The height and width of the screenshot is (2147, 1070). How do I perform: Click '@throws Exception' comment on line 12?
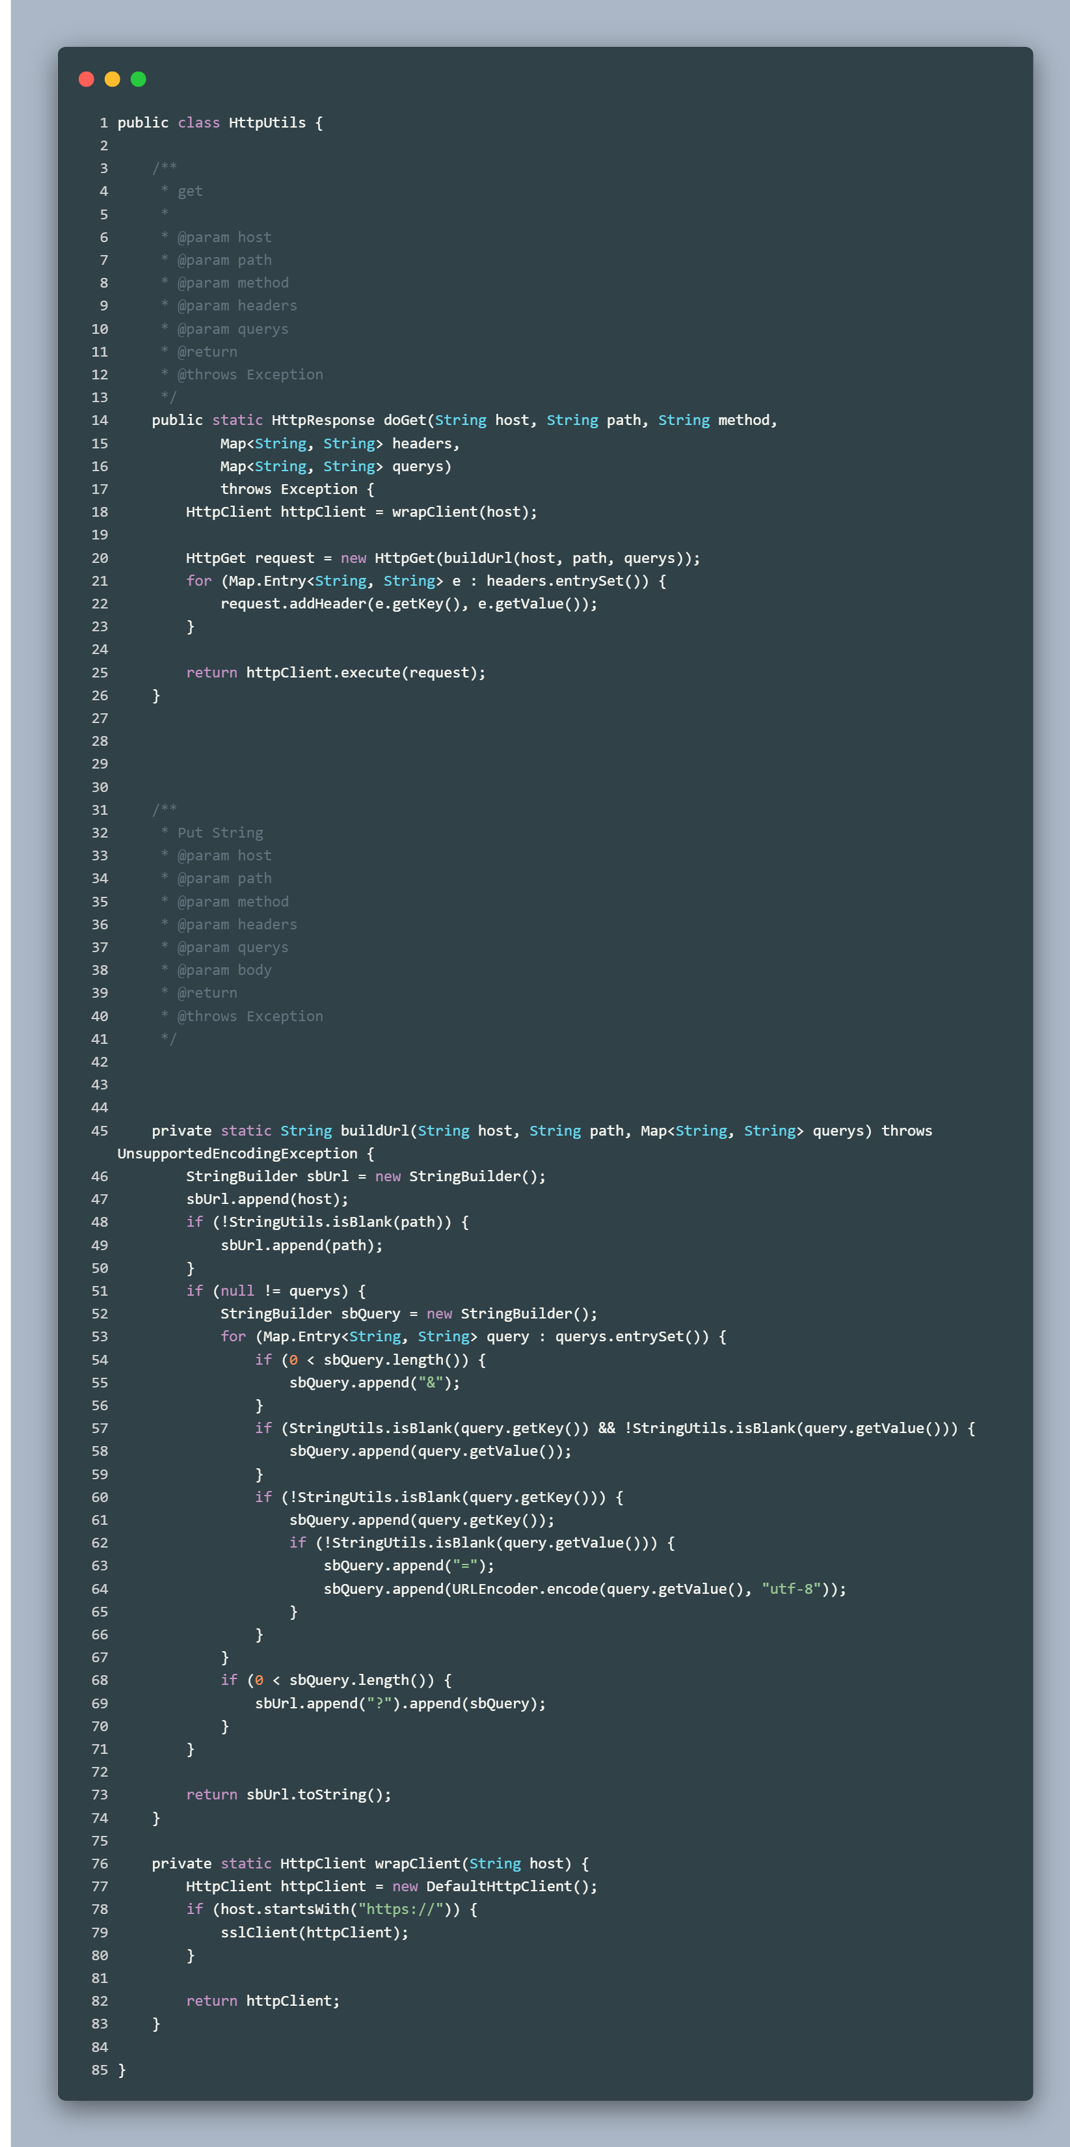[x=250, y=374]
